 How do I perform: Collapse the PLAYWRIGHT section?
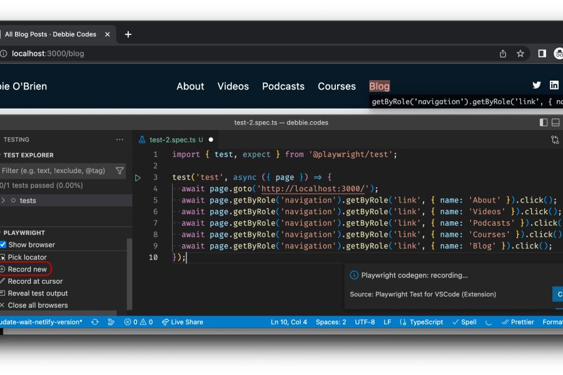[23, 232]
